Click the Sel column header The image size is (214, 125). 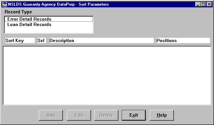[x=42, y=40]
